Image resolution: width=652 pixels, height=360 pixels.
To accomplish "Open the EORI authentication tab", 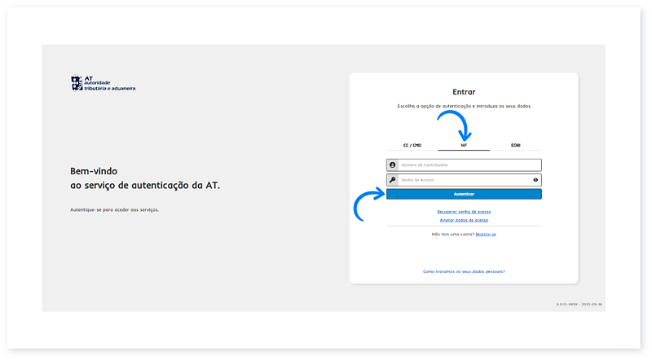I will (515, 145).
